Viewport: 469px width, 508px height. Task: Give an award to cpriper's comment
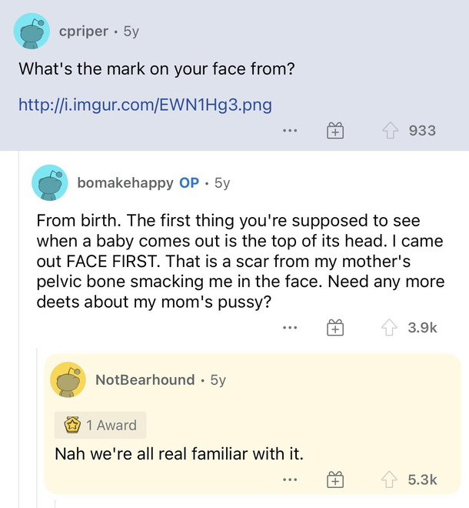tap(335, 131)
